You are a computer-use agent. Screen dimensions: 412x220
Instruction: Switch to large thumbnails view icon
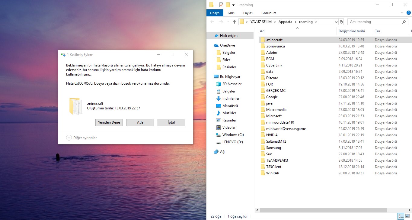click(x=407, y=216)
